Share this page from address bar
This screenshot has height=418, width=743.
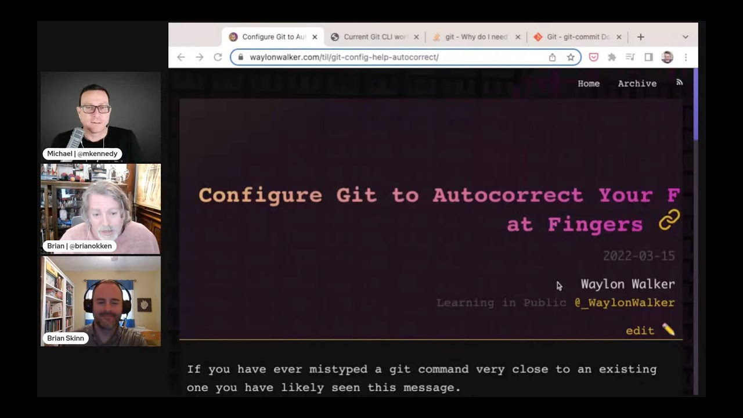[552, 57]
